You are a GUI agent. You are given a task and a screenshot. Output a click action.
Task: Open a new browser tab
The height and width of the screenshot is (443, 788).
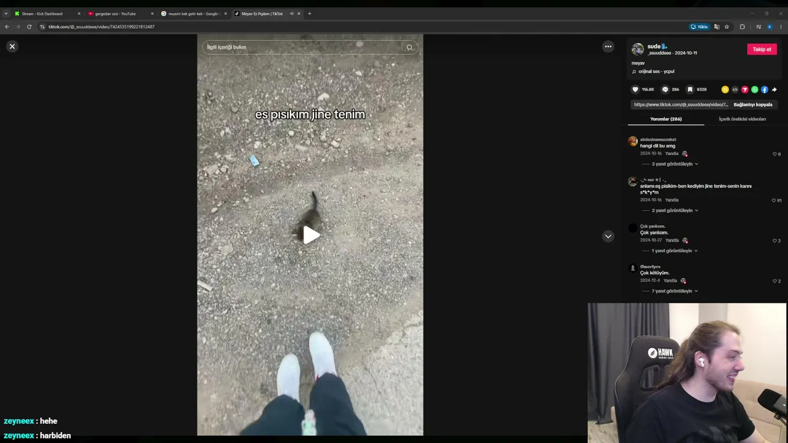[310, 14]
